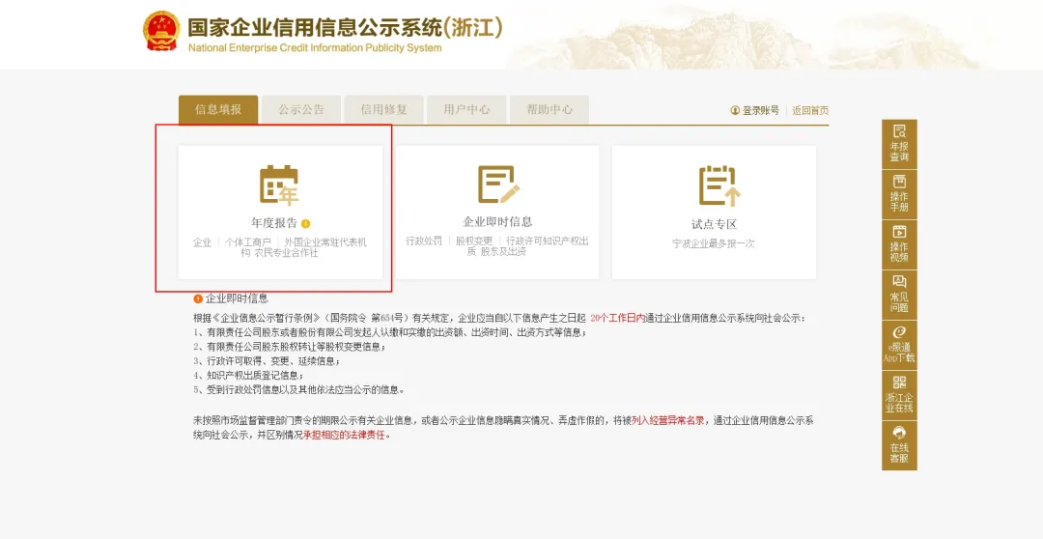The height and width of the screenshot is (539, 1043).
Task: Open 年报查询 in the right sidebar
Action: (899, 144)
